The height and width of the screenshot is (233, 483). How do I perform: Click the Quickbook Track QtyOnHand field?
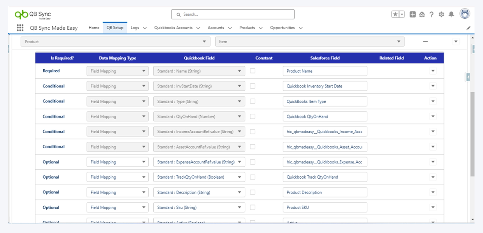coord(325,177)
